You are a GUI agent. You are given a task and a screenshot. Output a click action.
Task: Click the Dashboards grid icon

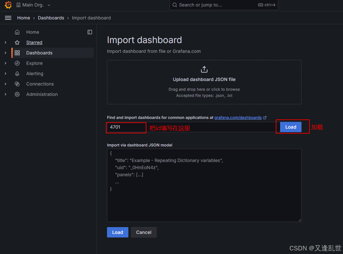click(x=17, y=53)
